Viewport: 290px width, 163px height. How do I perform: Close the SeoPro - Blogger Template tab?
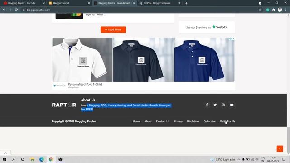tap(179, 3)
